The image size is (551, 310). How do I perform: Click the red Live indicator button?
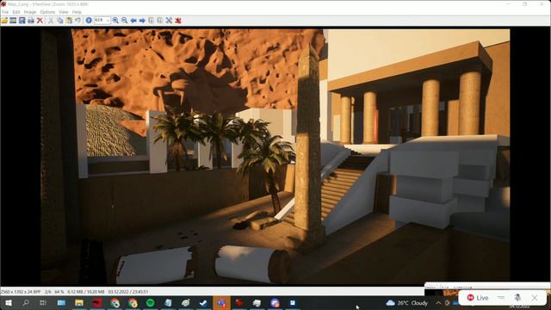click(x=478, y=298)
